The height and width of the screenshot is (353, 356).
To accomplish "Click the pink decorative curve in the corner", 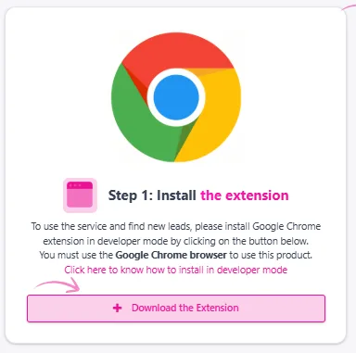I will pos(349,6).
